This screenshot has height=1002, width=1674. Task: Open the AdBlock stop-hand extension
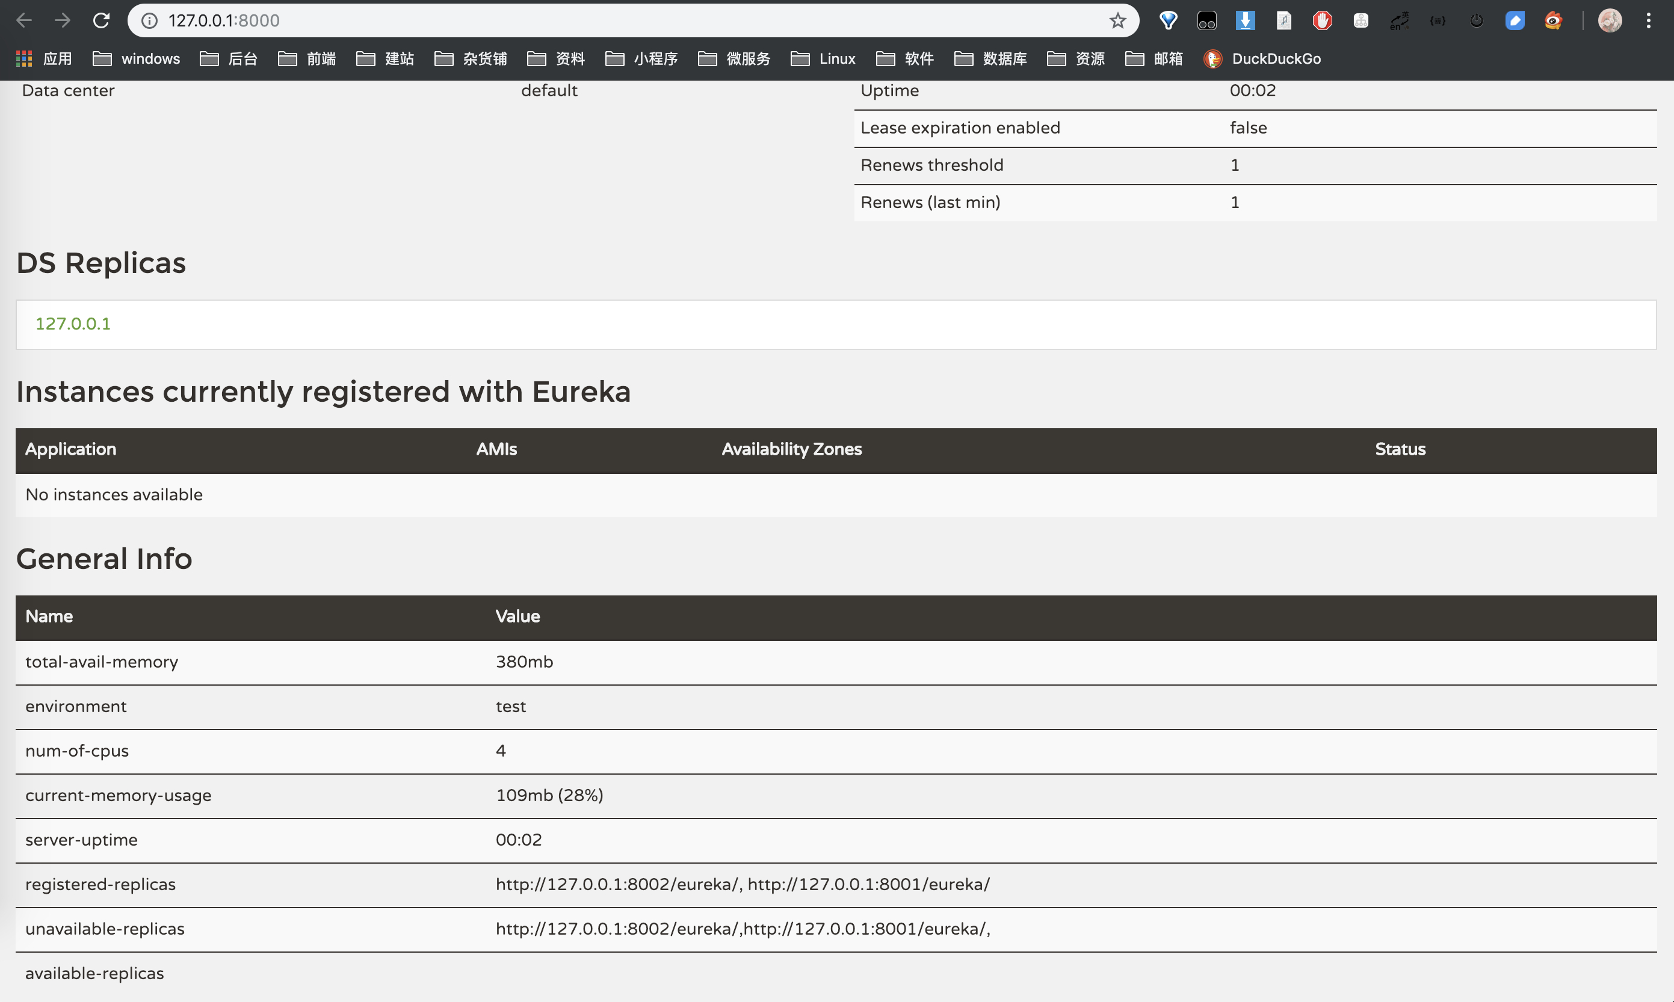pos(1322,20)
